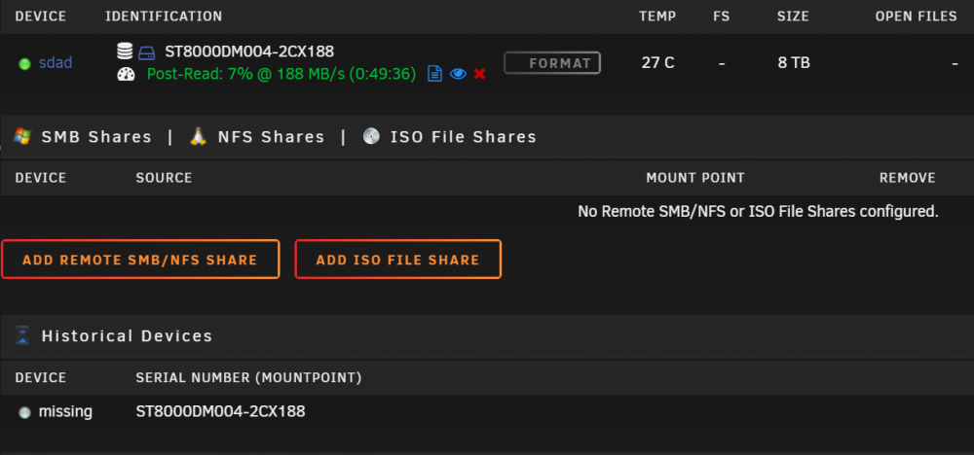This screenshot has width=974, height=455.
Task: Click the disc icon beside ISO File Shares
Action: click(371, 136)
